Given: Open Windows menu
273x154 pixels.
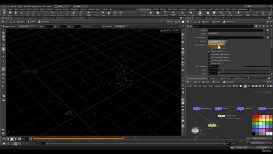Looking at the screenshot, I should point(27,6).
